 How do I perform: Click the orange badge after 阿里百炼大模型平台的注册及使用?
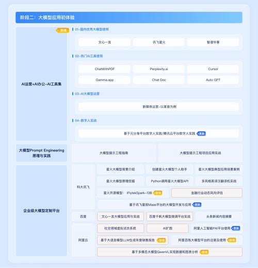(232, 240)
